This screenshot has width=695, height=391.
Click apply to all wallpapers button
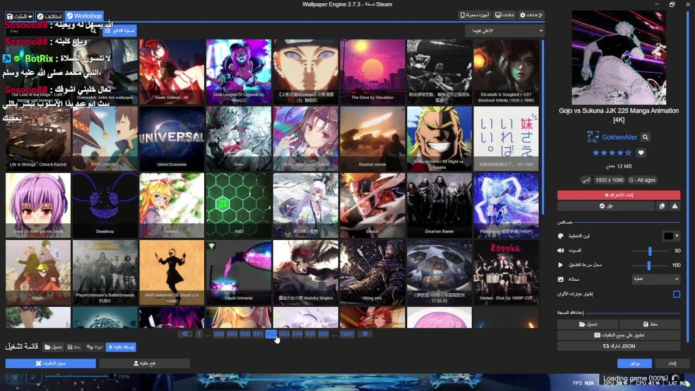(619, 335)
